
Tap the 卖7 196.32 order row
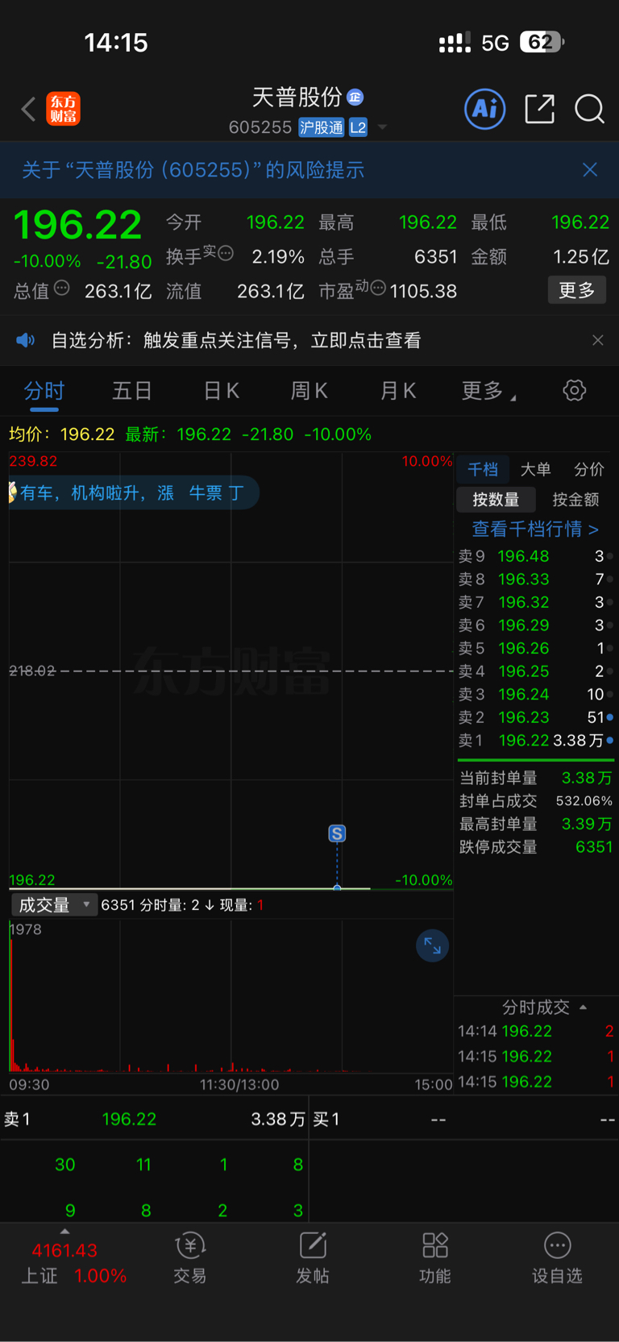click(535, 602)
